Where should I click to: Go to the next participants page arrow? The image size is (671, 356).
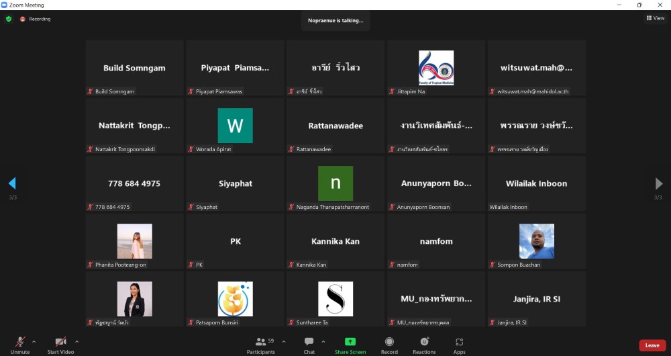[659, 183]
